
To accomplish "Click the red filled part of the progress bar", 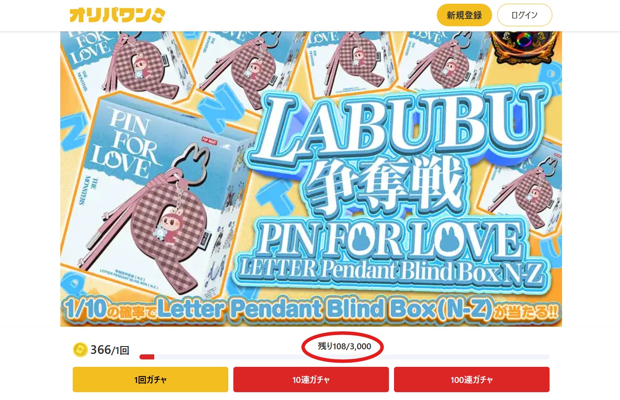I will tap(147, 357).
